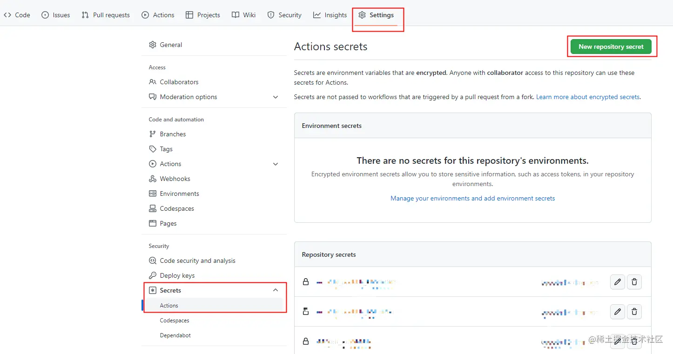The height and width of the screenshot is (354, 673).
Task: Open the Tags settings page
Action: 166,149
